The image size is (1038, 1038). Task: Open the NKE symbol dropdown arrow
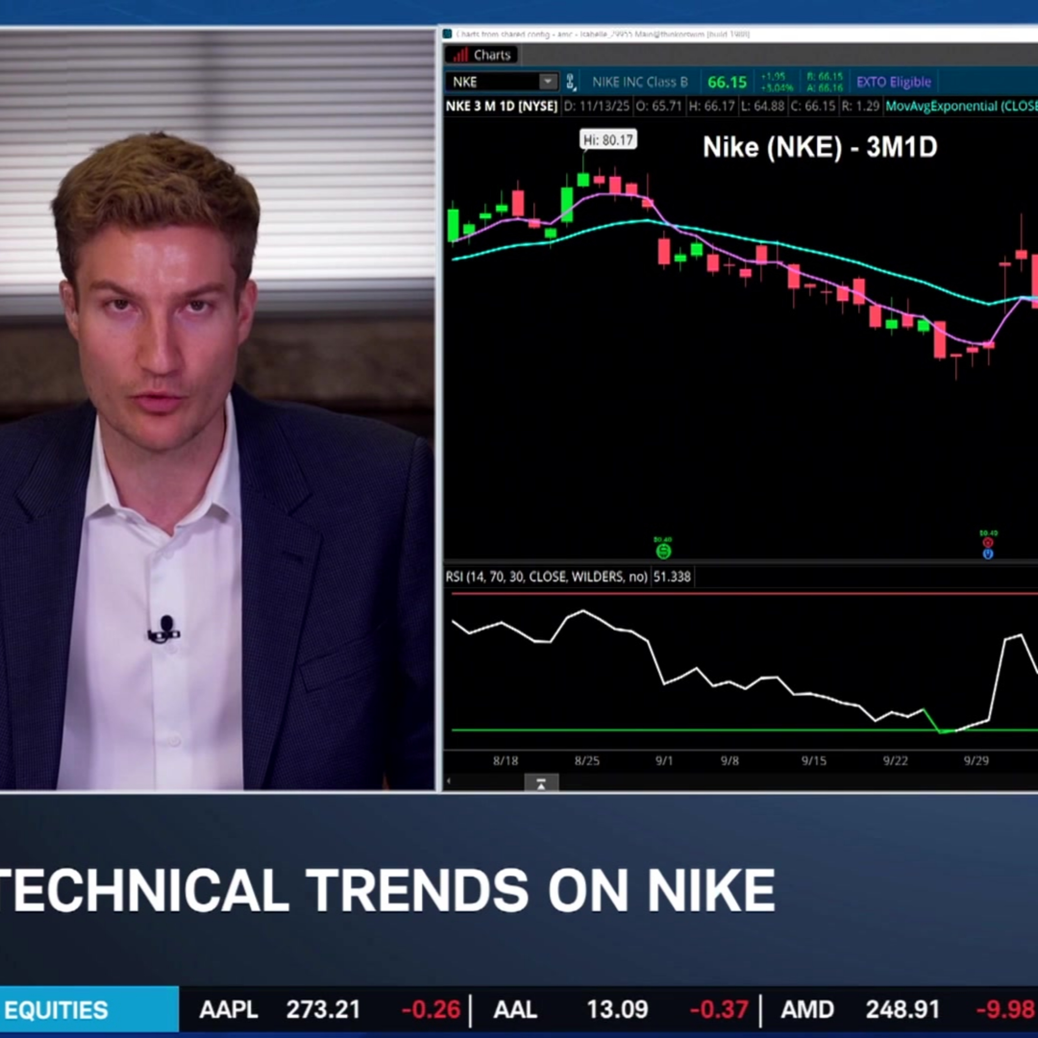(548, 82)
